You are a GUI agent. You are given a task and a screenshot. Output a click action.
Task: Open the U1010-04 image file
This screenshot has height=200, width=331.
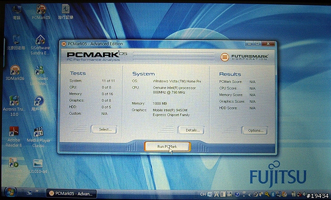click(x=38, y=166)
